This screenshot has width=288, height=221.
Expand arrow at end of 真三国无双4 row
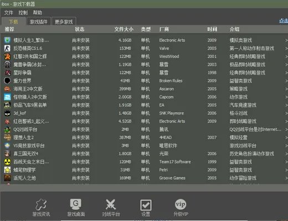286,154
